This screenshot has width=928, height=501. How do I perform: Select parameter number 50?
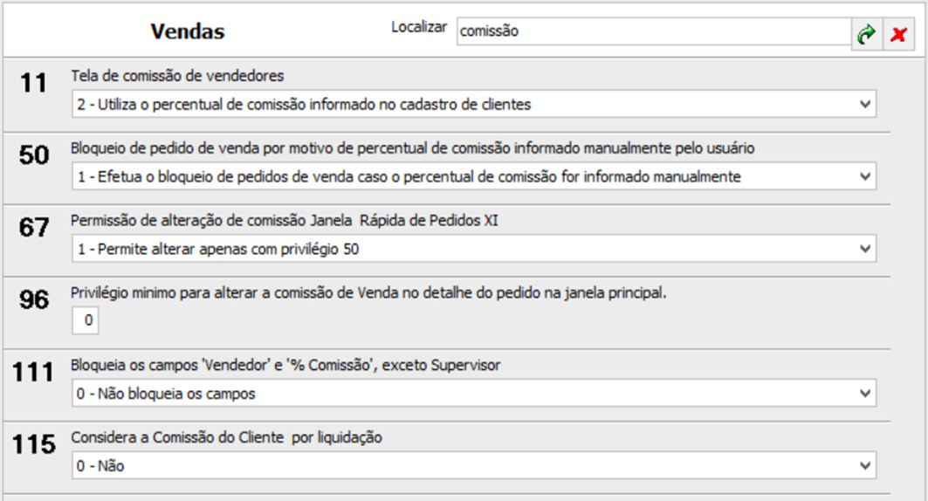(x=34, y=155)
